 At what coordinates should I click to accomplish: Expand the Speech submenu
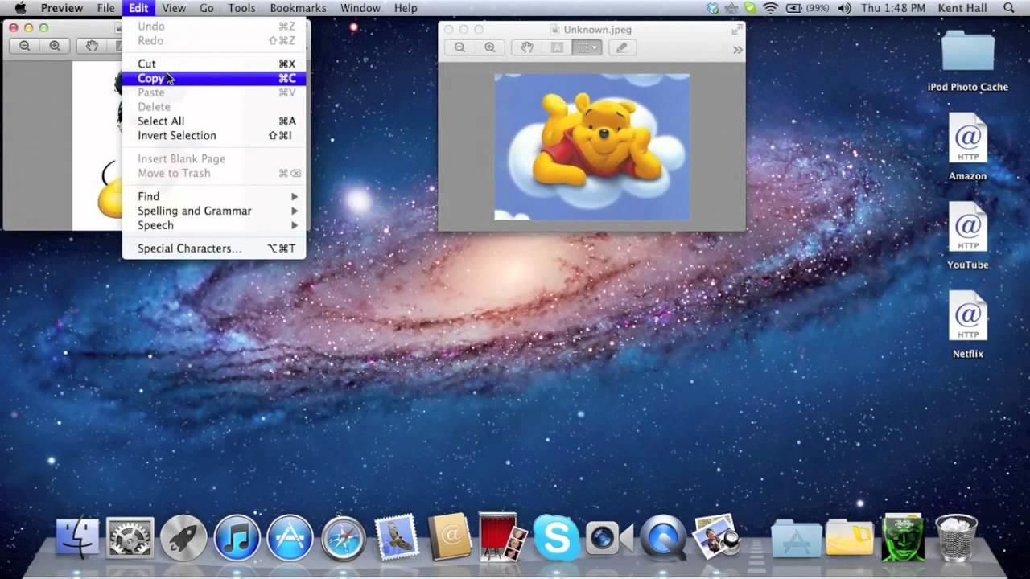(213, 225)
